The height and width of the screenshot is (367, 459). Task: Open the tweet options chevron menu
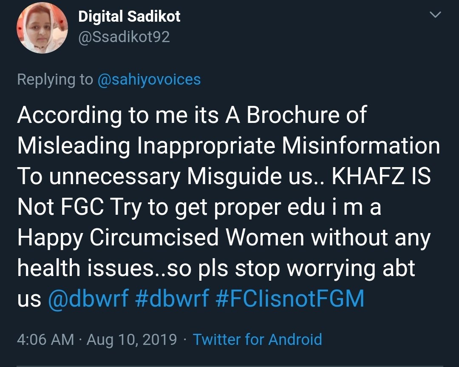(x=435, y=15)
